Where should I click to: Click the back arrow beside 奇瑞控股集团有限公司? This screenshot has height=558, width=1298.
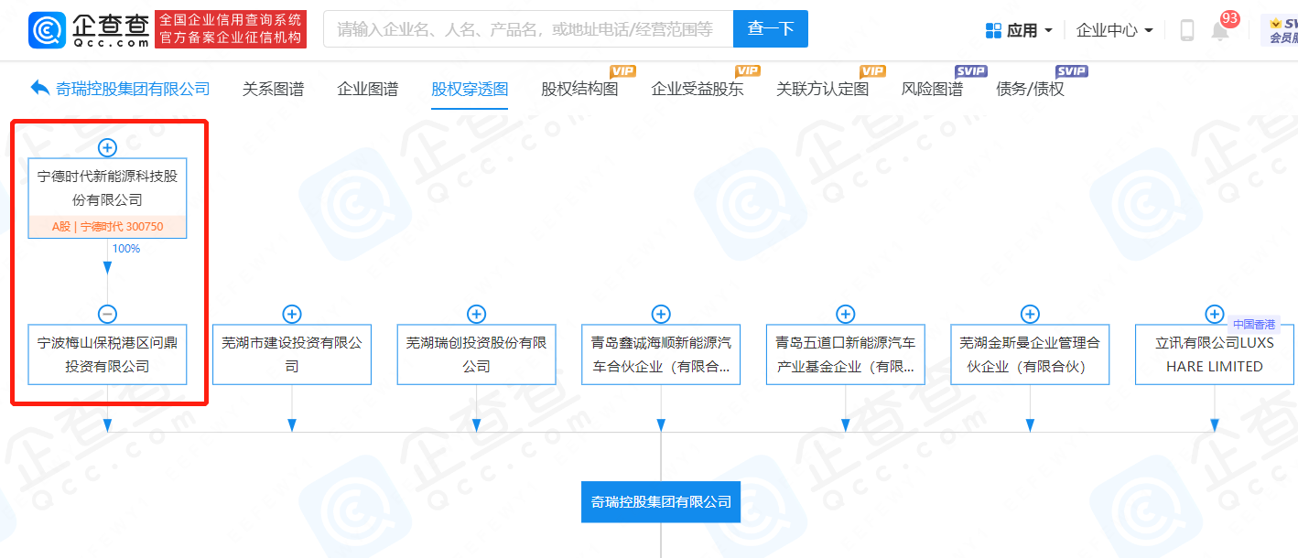[40, 88]
